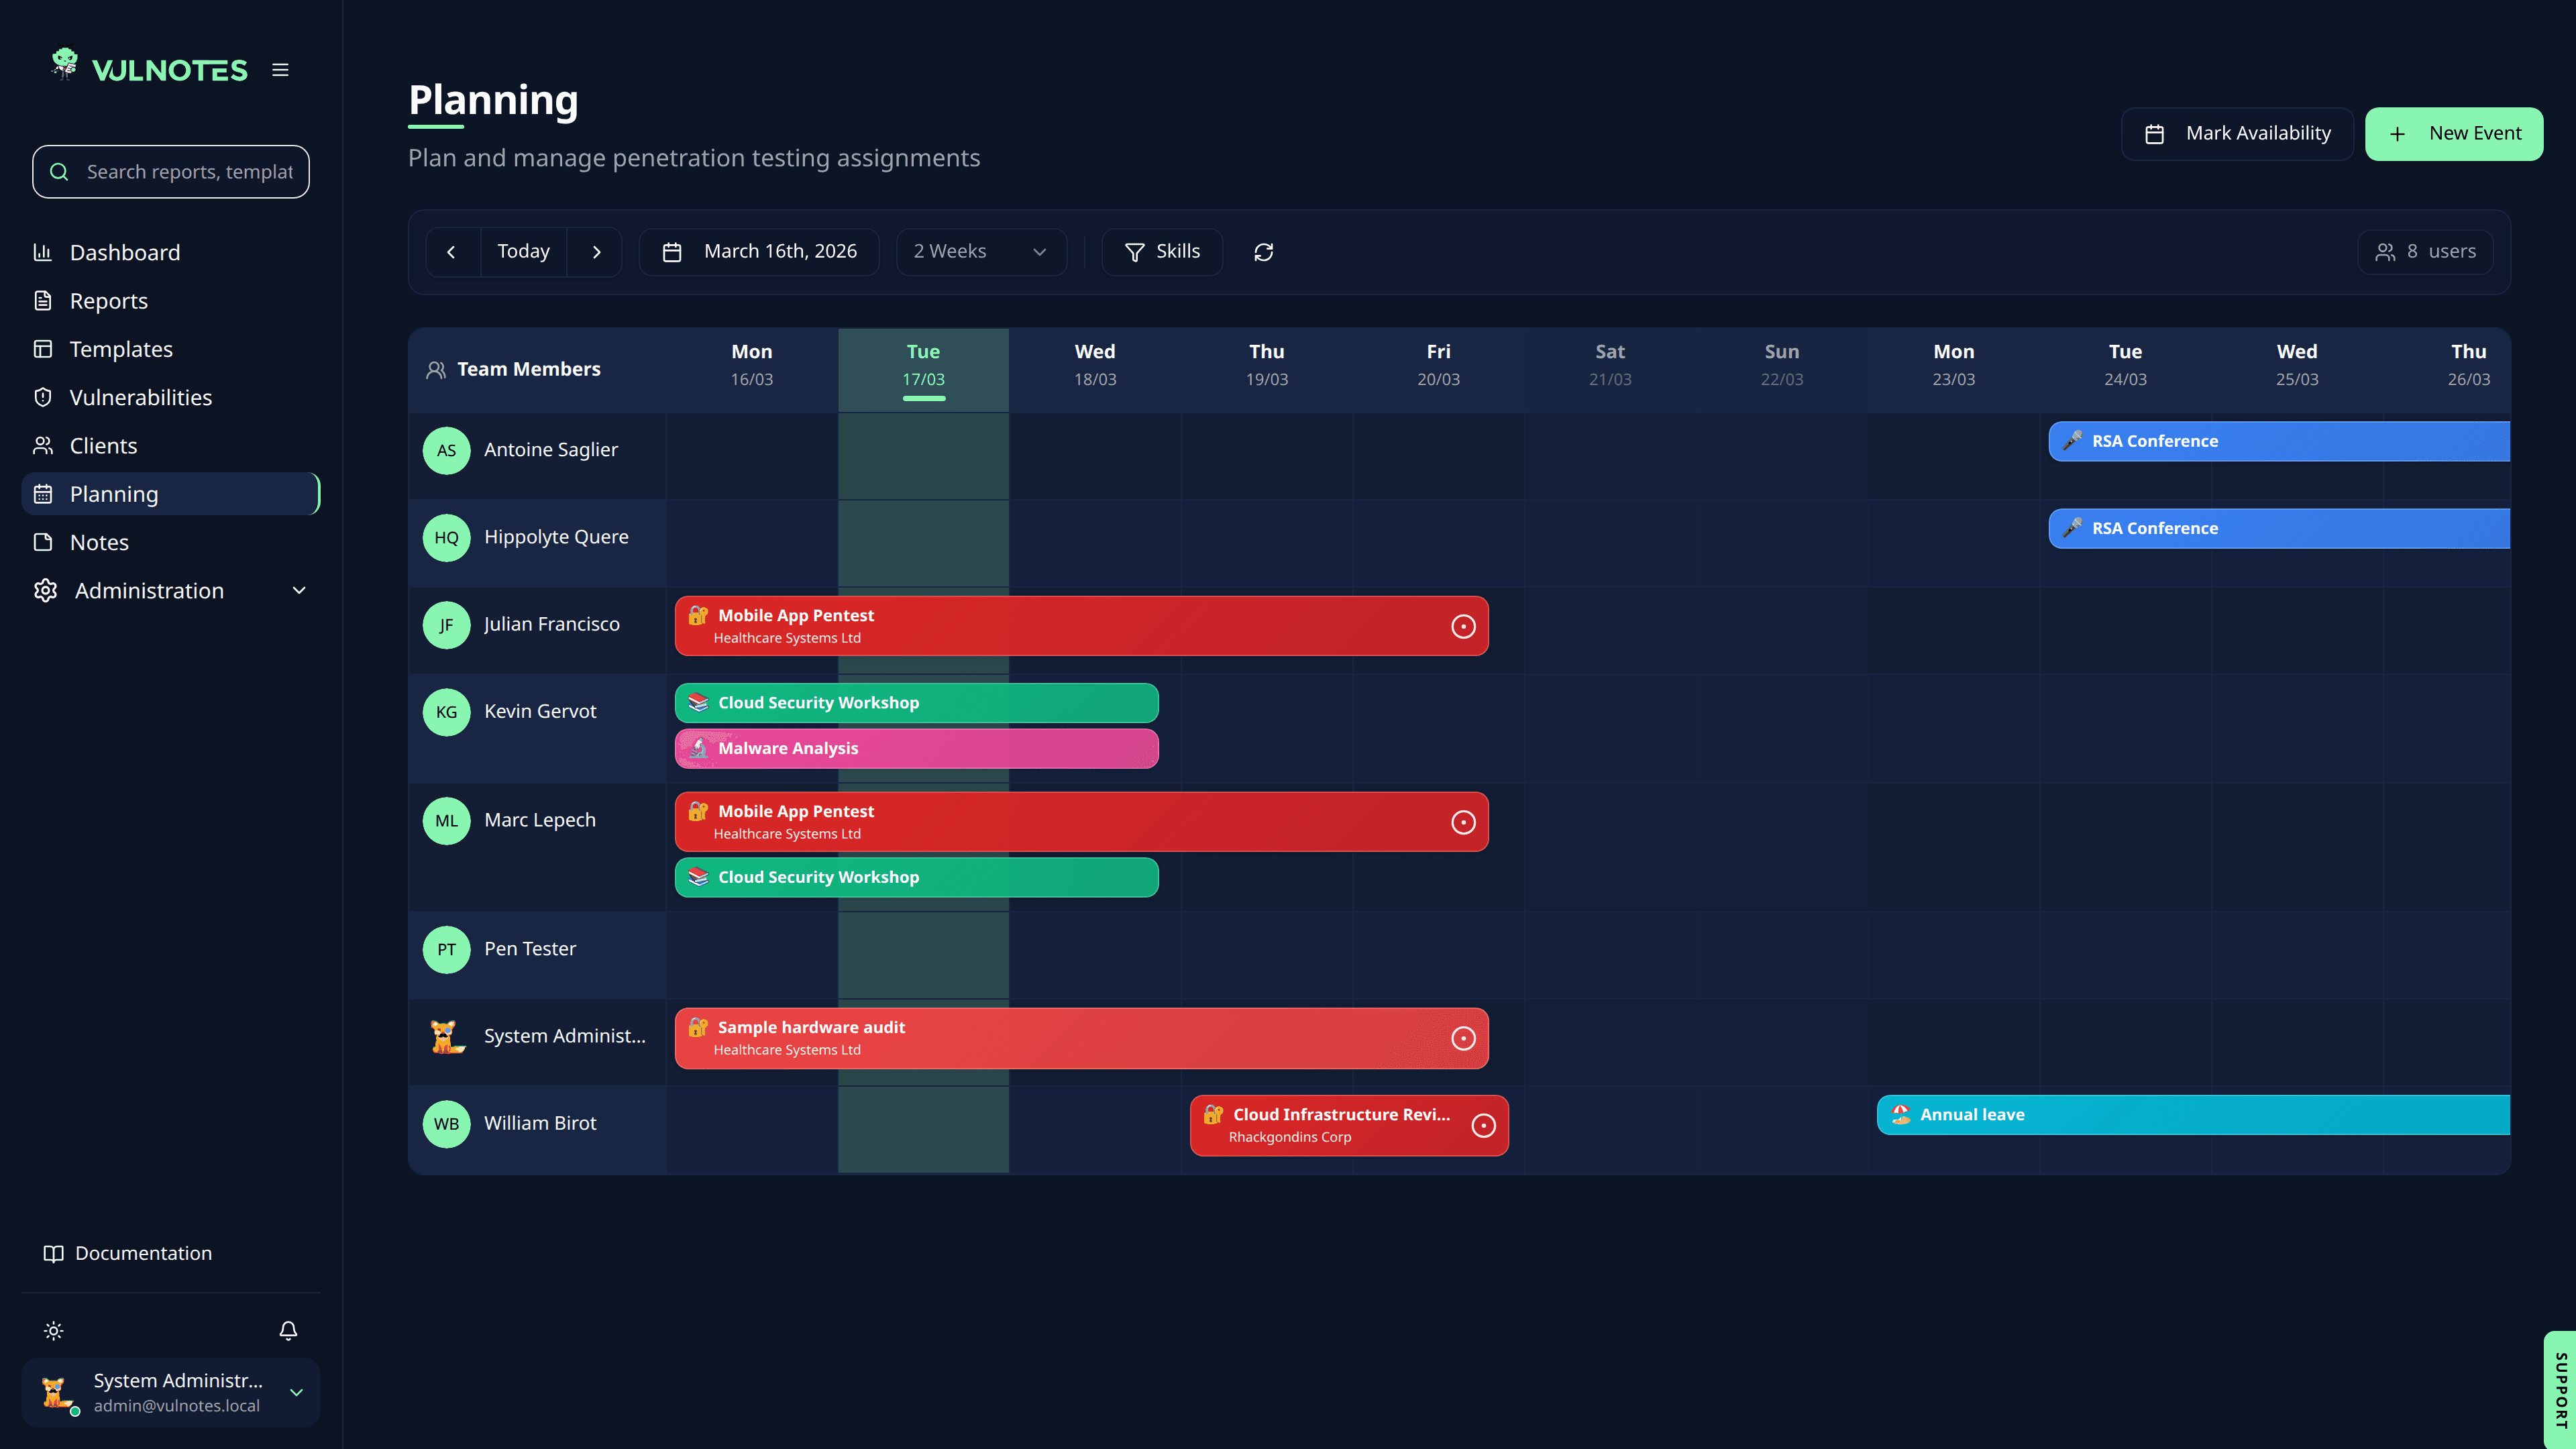Collapse sidebar using hamburger menu icon
This screenshot has height=1449, width=2576.
(x=280, y=70)
